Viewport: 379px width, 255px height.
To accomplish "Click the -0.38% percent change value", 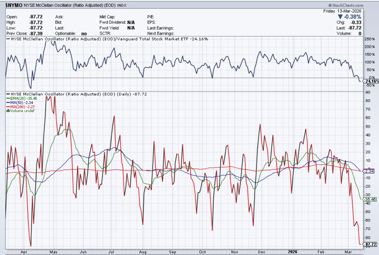I will [352, 17].
